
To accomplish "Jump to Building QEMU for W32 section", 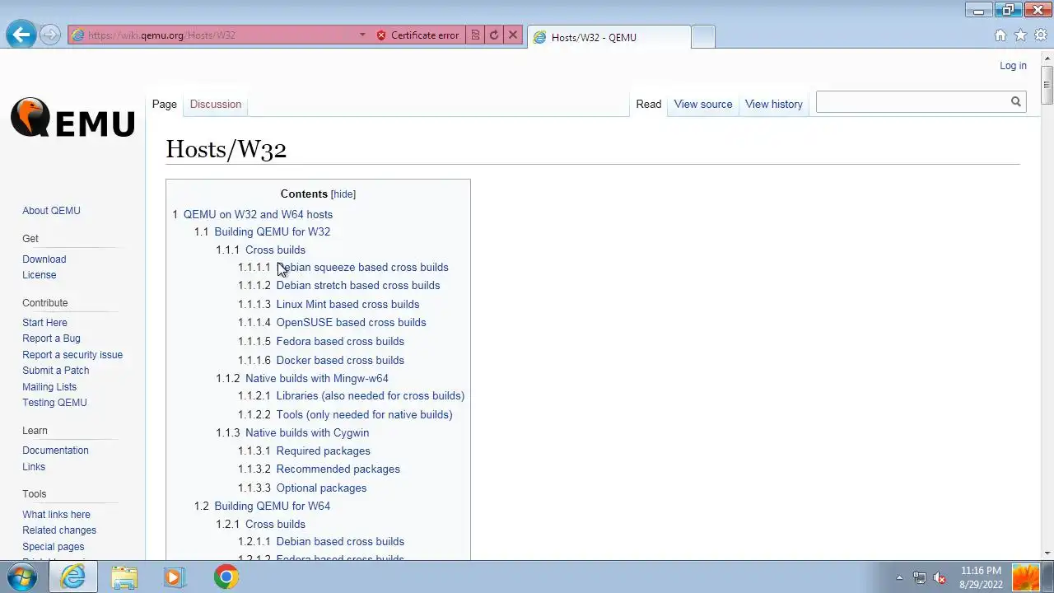I will (x=273, y=232).
